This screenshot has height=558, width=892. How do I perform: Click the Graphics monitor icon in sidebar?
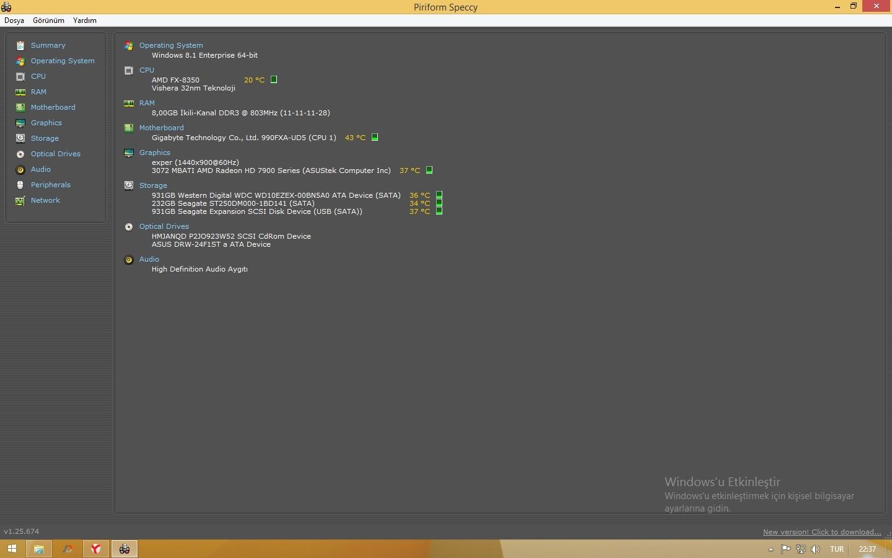point(20,123)
